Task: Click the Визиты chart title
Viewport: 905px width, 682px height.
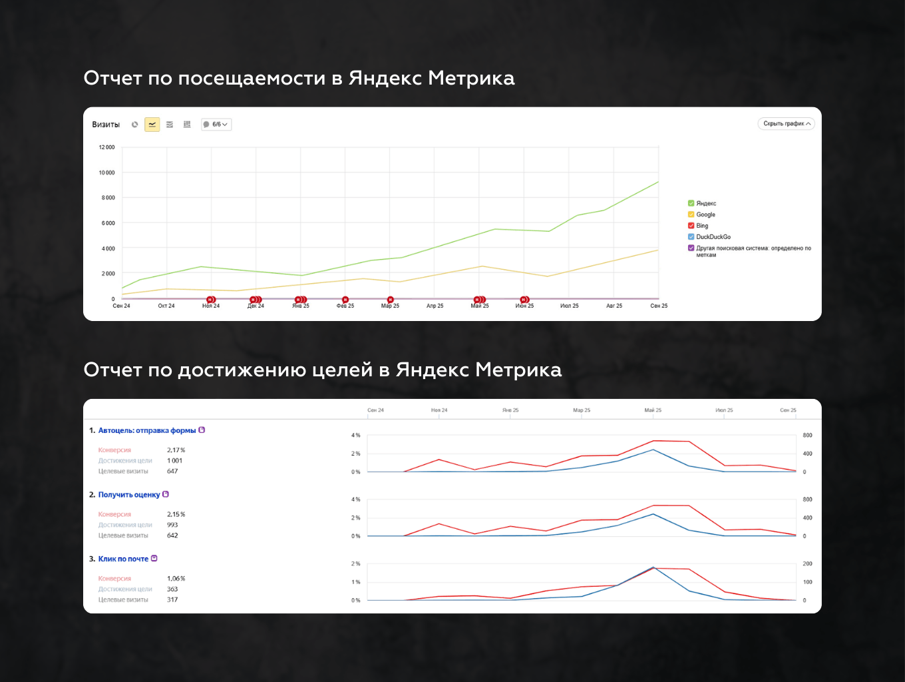Action: pos(106,125)
